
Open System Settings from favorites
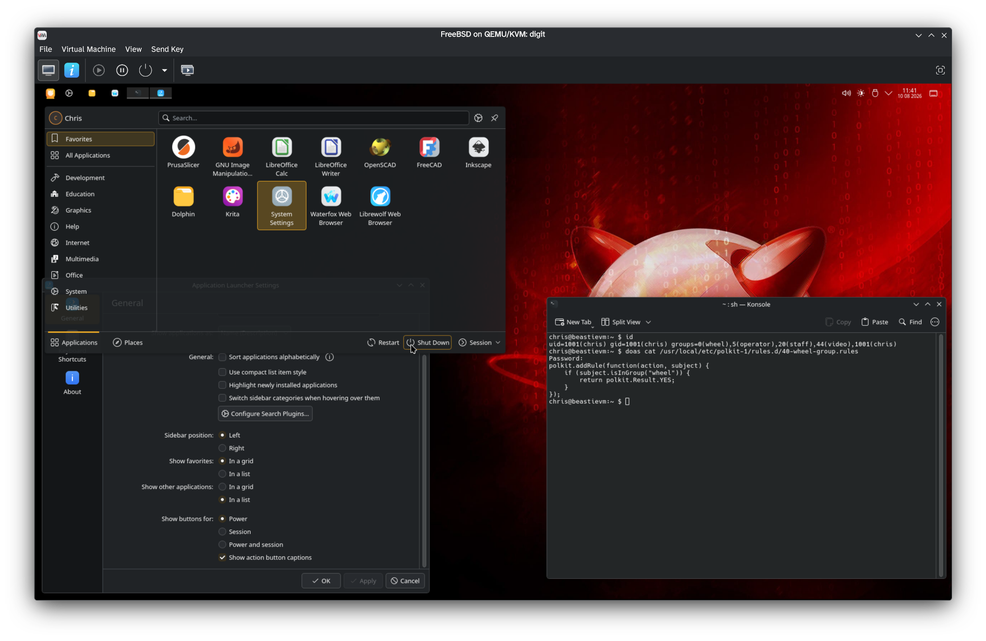281,205
